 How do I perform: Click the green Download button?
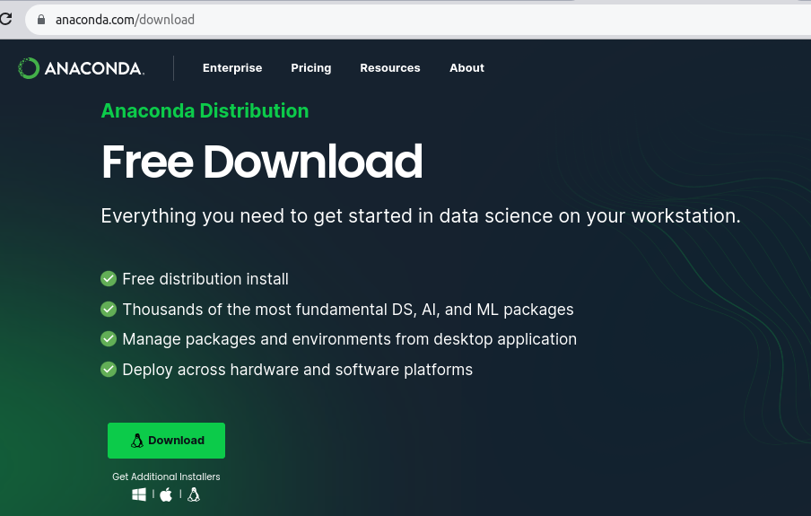point(166,441)
